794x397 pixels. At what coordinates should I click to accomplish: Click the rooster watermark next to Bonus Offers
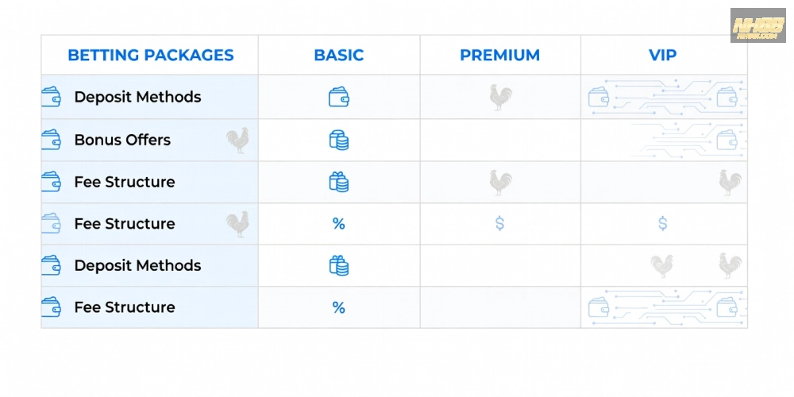coord(237,141)
